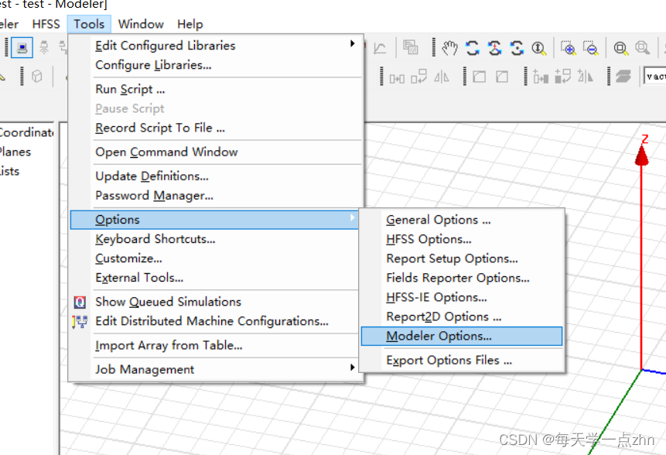The height and width of the screenshot is (455, 666).
Task: Open the Window menu
Action: click(141, 24)
